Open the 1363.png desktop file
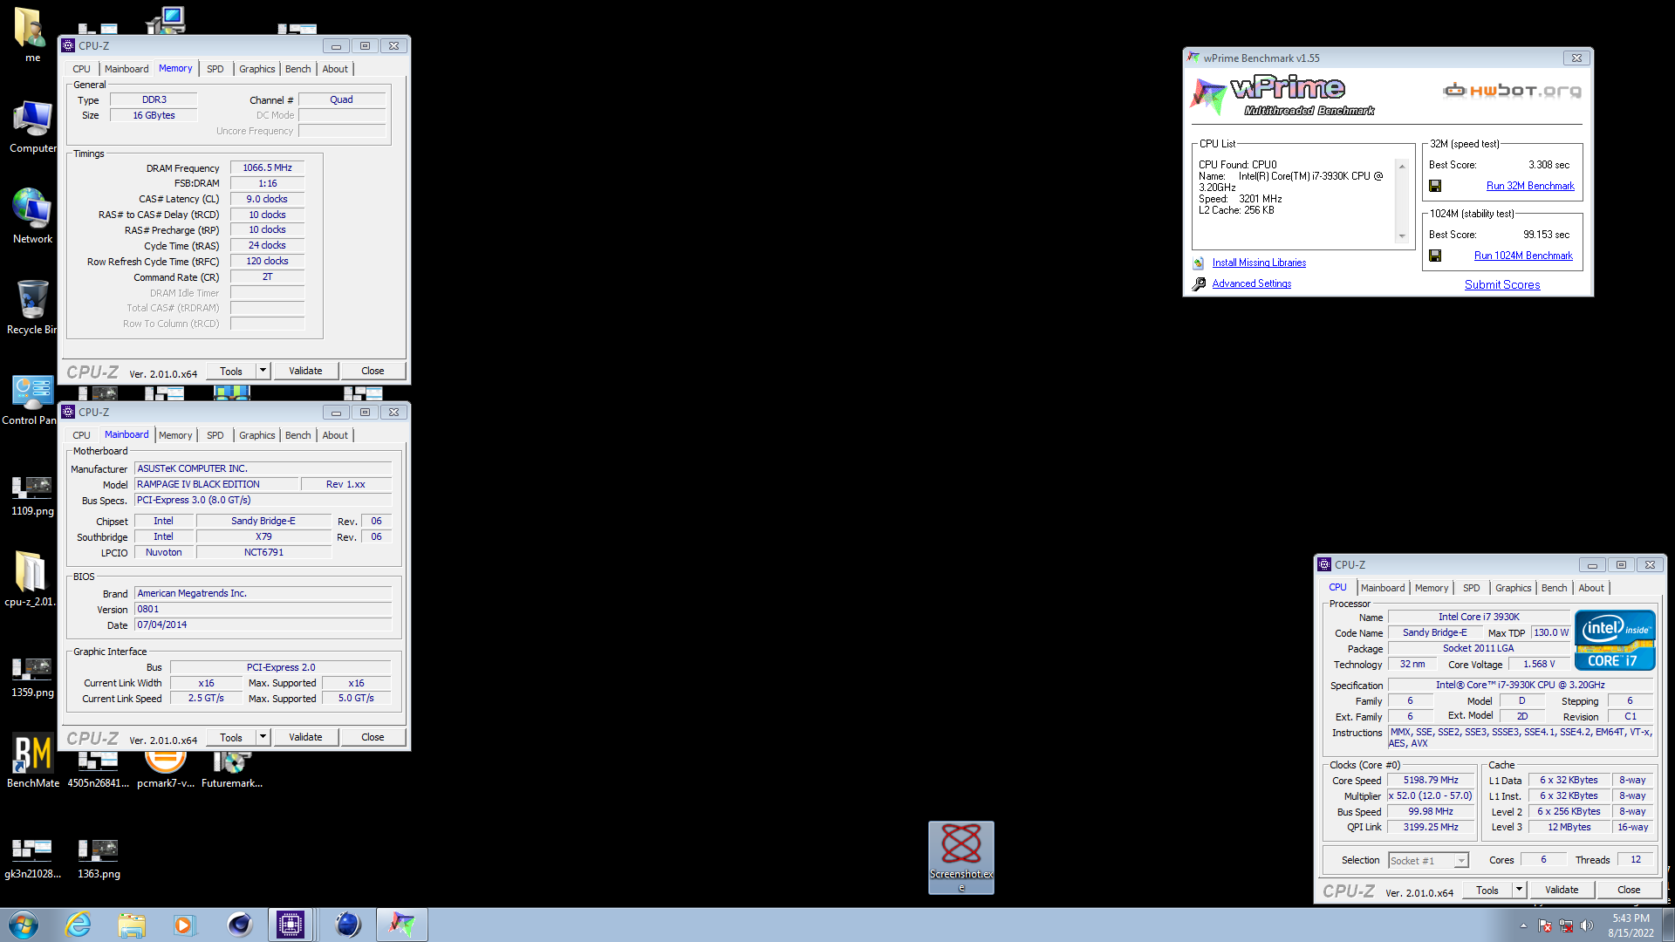 coord(99,858)
